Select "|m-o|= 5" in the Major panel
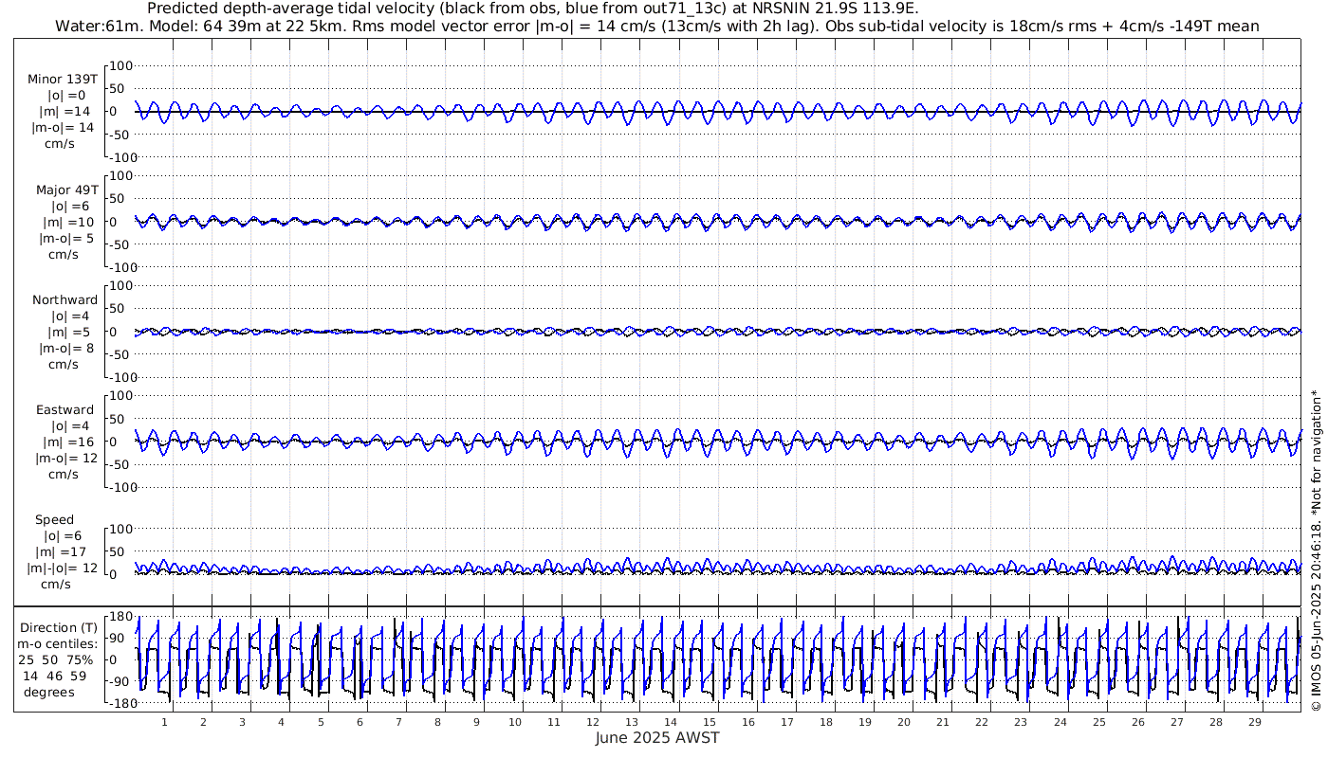The width and height of the screenshot is (1328, 758). pyautogui.click(x=65, y=239)
